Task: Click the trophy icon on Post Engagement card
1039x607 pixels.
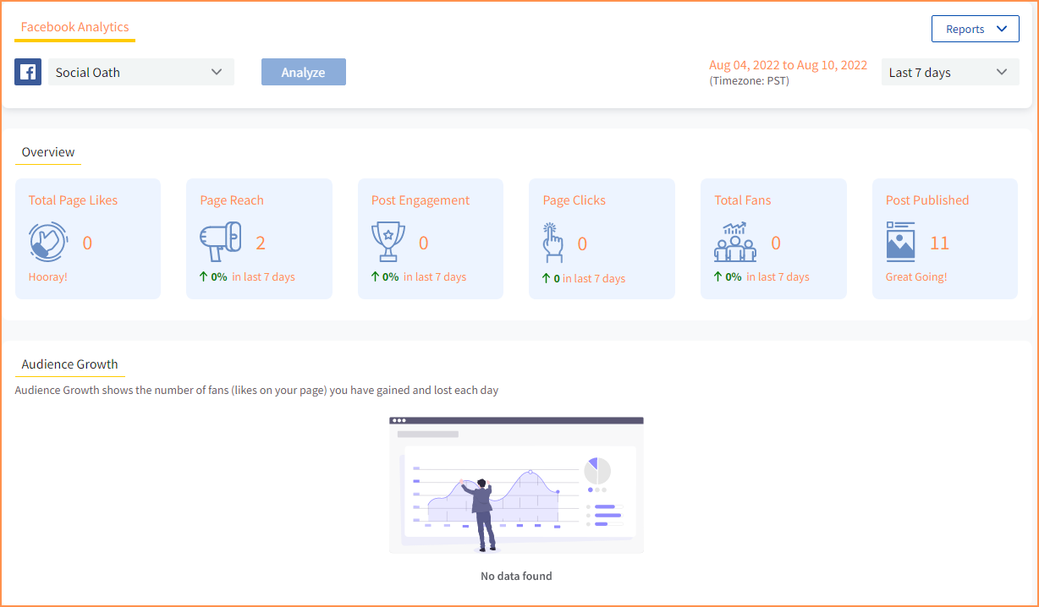Action: coord(390,241)
